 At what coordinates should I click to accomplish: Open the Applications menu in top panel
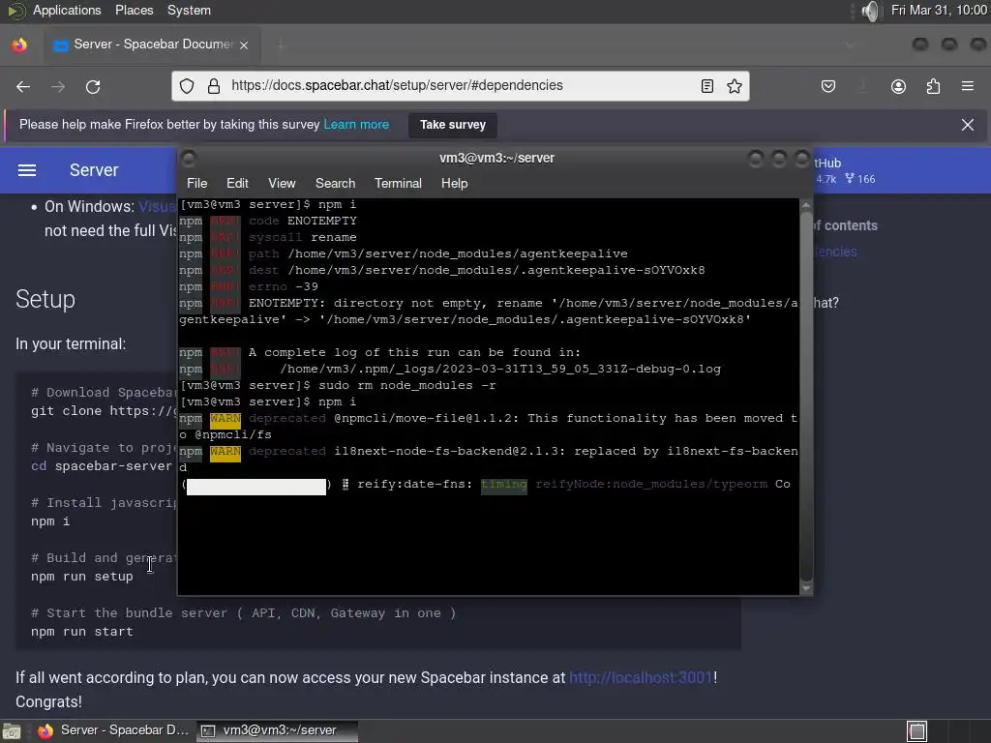(x=67, y=10)
